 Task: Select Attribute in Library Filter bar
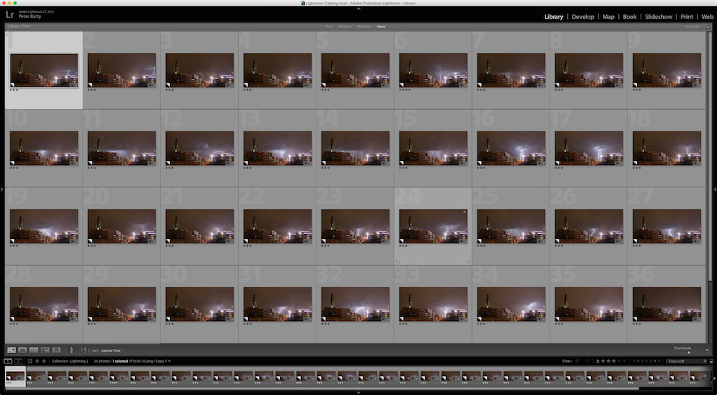pyautogui.click(x=344, y=27)
